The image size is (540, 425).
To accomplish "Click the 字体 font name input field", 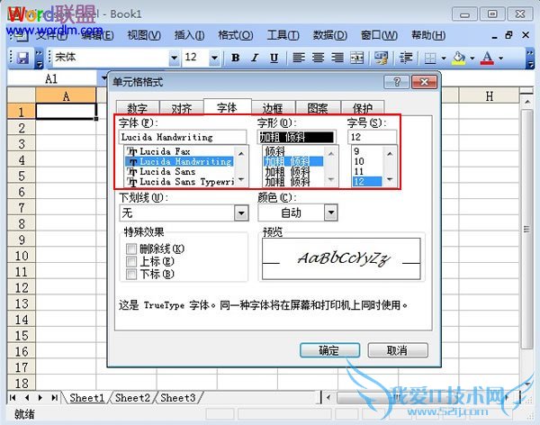I will [x=183, y=137].
